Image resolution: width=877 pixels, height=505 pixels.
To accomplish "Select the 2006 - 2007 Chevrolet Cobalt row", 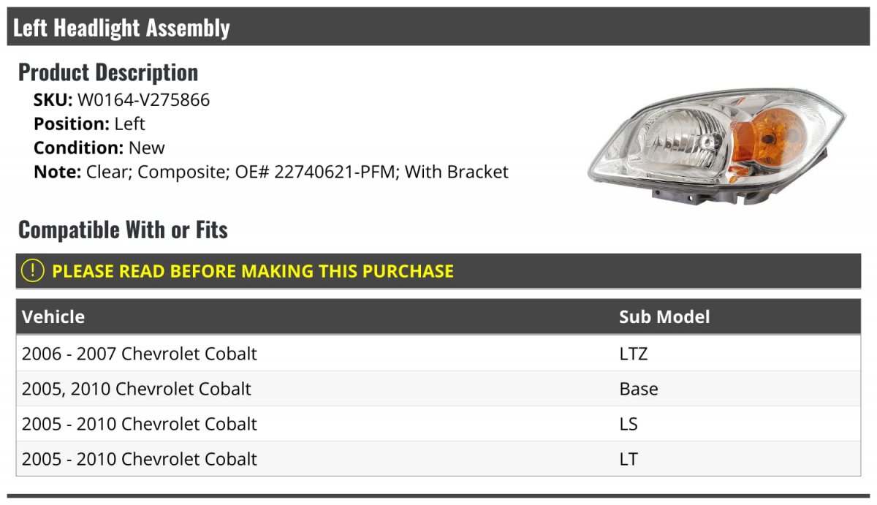I will [438, 354].
